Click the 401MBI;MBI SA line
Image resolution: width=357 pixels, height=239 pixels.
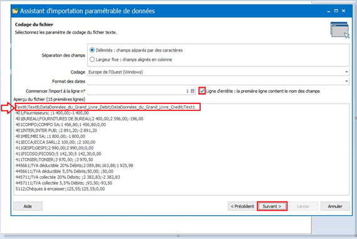coord(51,136)
